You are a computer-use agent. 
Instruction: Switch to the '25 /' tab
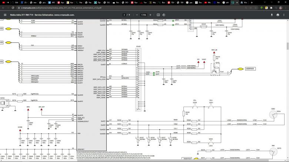[x=24, y=3]
